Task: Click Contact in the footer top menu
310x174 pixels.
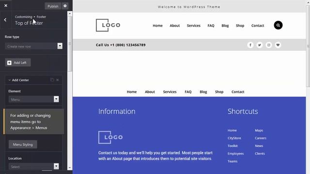Action: tap(238, 92)
